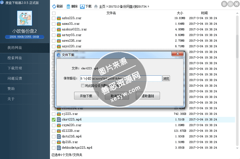Click scrollbar down arrow
The image size is (240, 159).
click(x=237, y=148)
